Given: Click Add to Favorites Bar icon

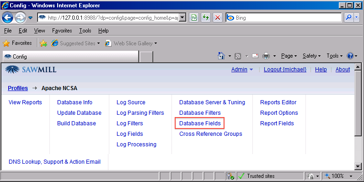Looking at the screenshot, I should [x=43, y=43].
